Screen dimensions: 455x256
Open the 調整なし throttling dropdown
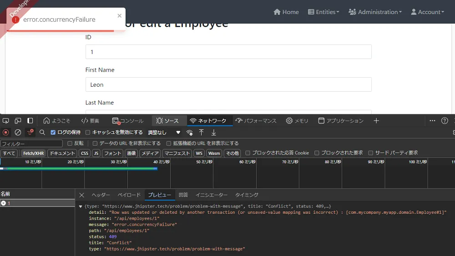(164, 133)
